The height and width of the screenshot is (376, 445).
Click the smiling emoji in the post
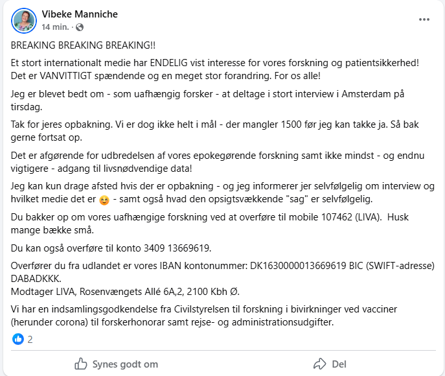point(104,200)
